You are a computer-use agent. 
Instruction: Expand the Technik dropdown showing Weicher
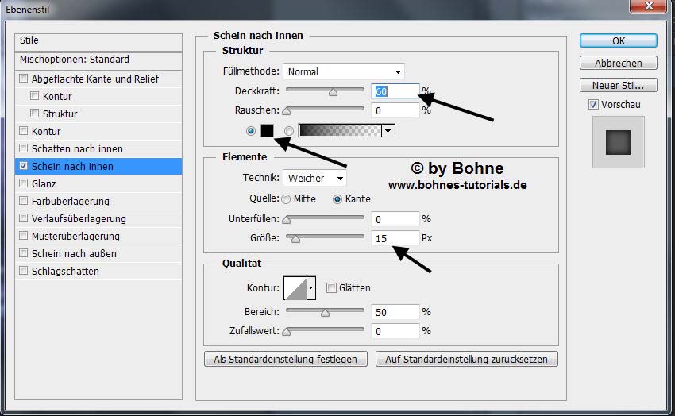[x=316, y=179]
